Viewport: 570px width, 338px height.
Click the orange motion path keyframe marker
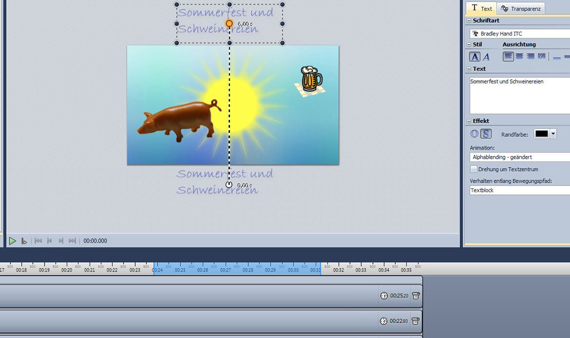click(229, 23)
